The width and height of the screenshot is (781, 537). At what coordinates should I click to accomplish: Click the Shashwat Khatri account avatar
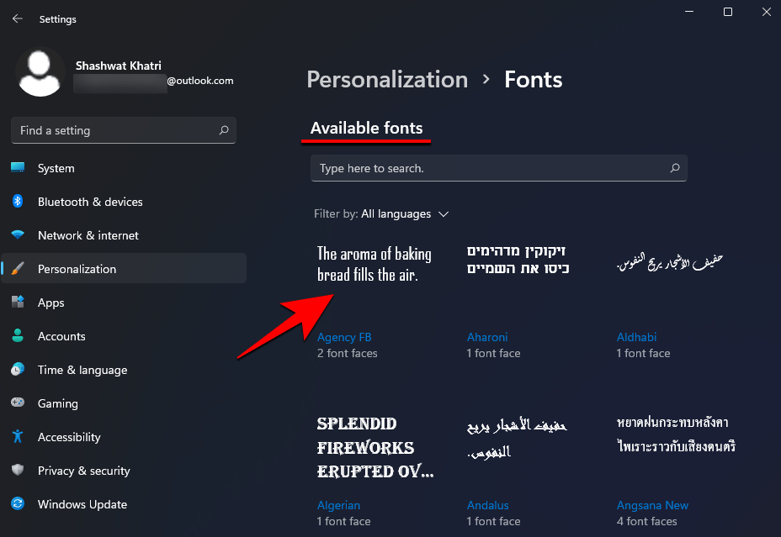(x=40, y=72)
